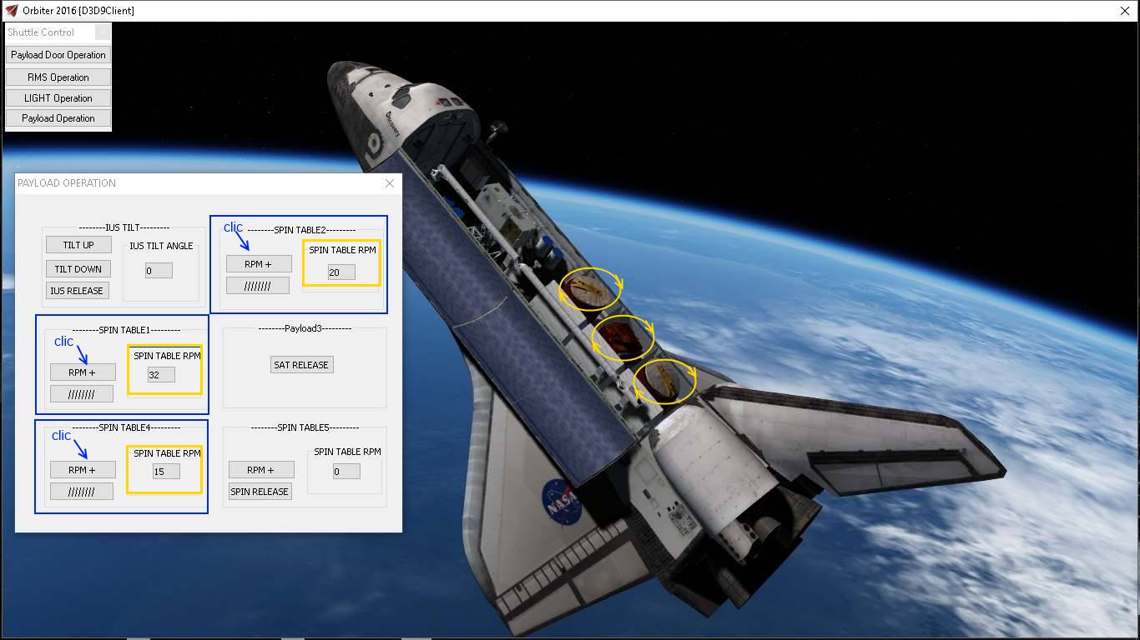Click the SPIN TABLE2 group header
Image resolution: width=1140 pixels, height=640 pixels.
[x=301, y=230]
